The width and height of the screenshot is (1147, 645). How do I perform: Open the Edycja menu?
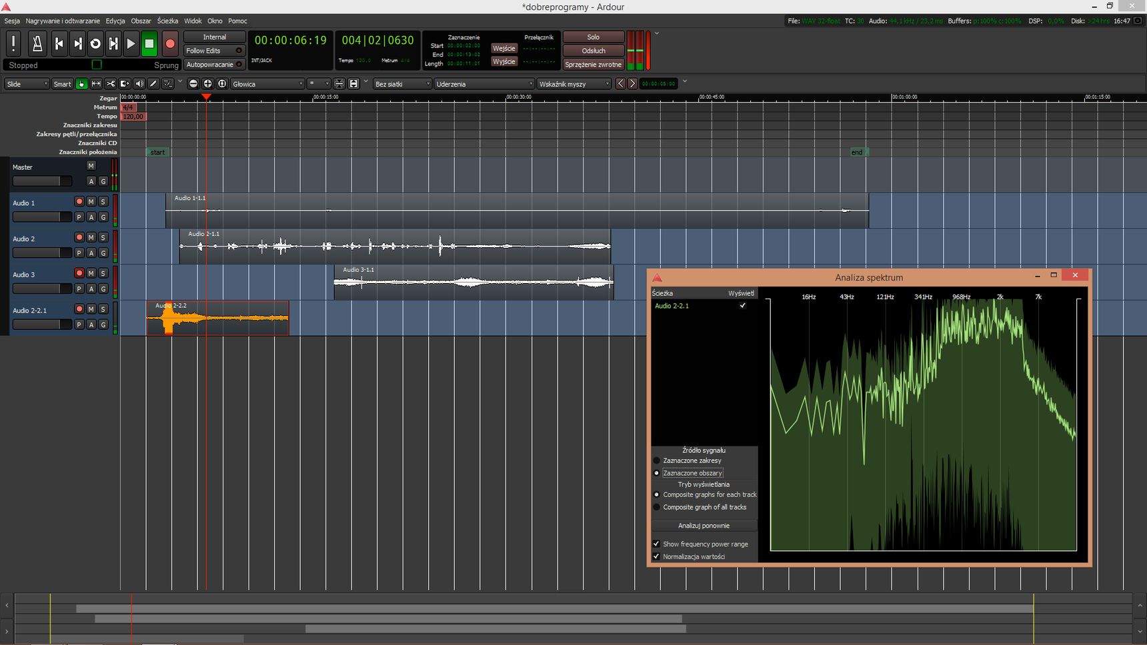115,21
